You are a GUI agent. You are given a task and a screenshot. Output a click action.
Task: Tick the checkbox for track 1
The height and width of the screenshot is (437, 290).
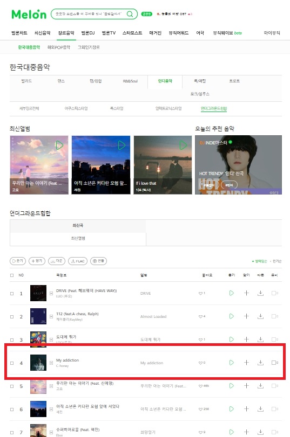tap(12, 294)
